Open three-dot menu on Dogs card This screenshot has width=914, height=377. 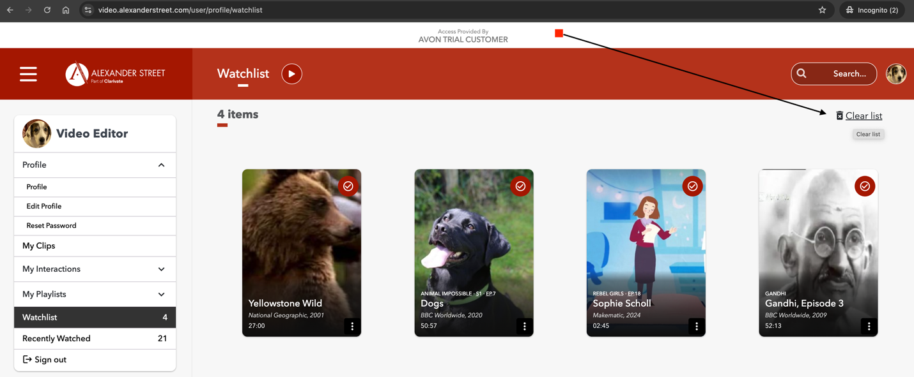point(524,326)
